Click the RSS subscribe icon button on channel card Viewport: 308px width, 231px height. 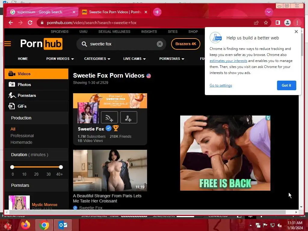[109, 117]
